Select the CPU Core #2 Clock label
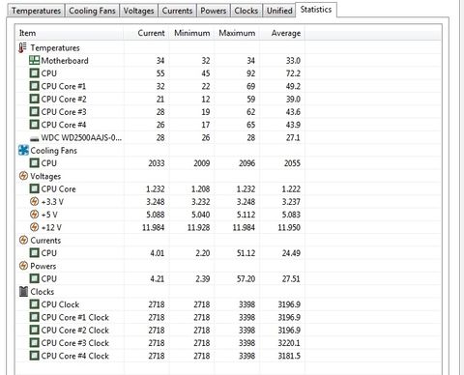Screen dimensions: 464x375 point(75,331)
